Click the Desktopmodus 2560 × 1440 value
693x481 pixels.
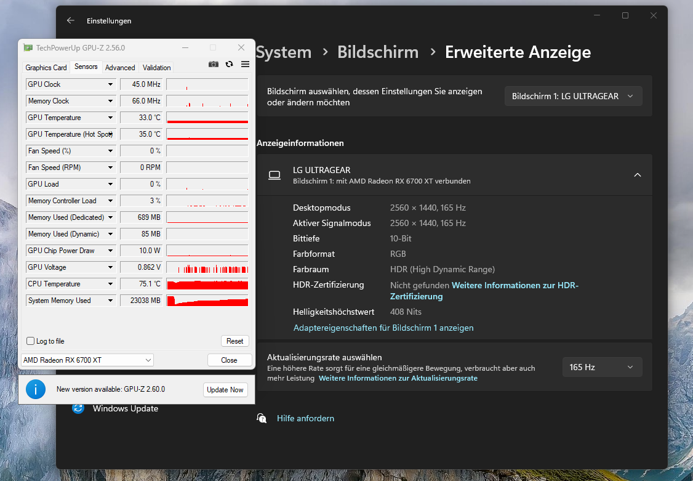428,208
